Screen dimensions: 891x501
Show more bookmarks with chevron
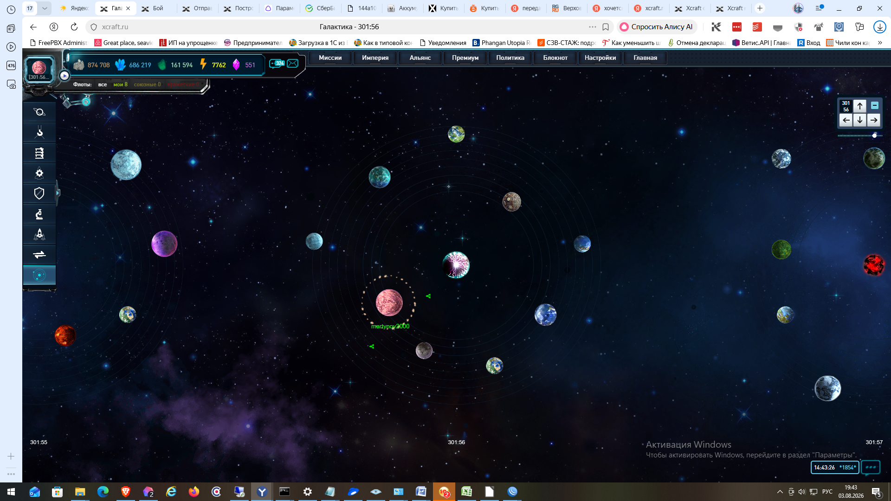(880, 43)
